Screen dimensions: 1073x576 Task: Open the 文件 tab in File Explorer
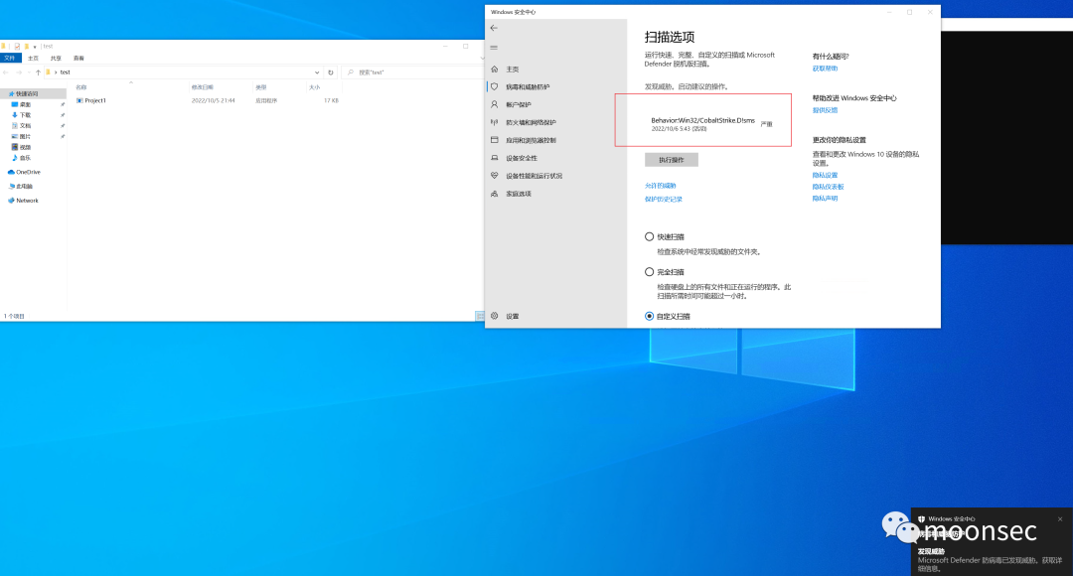[x=10, y=59]
